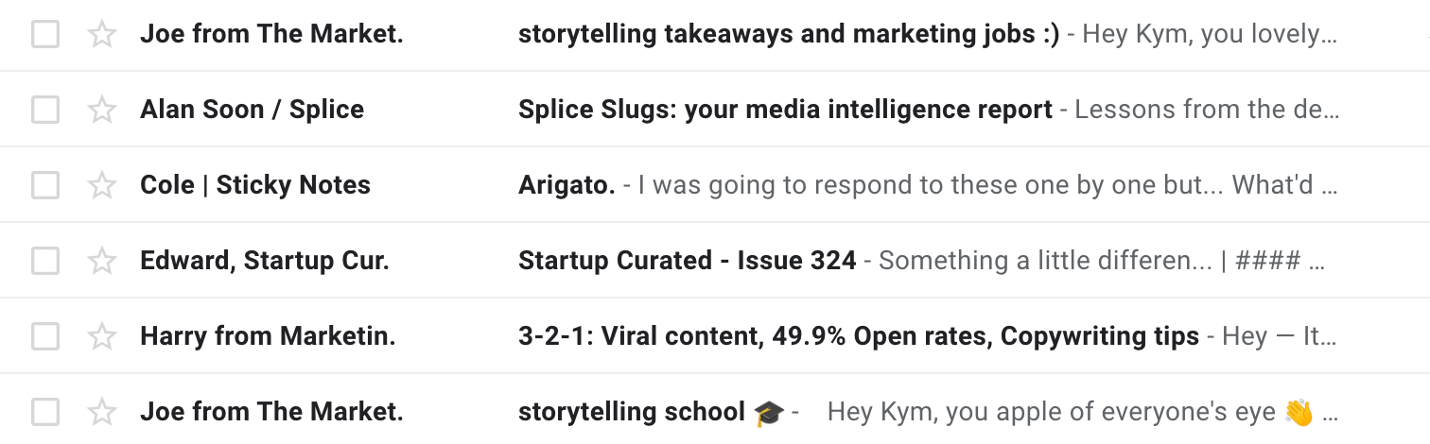
Task: Star the Alan Soon / Splice email
Action: click(x=101, y=110)
